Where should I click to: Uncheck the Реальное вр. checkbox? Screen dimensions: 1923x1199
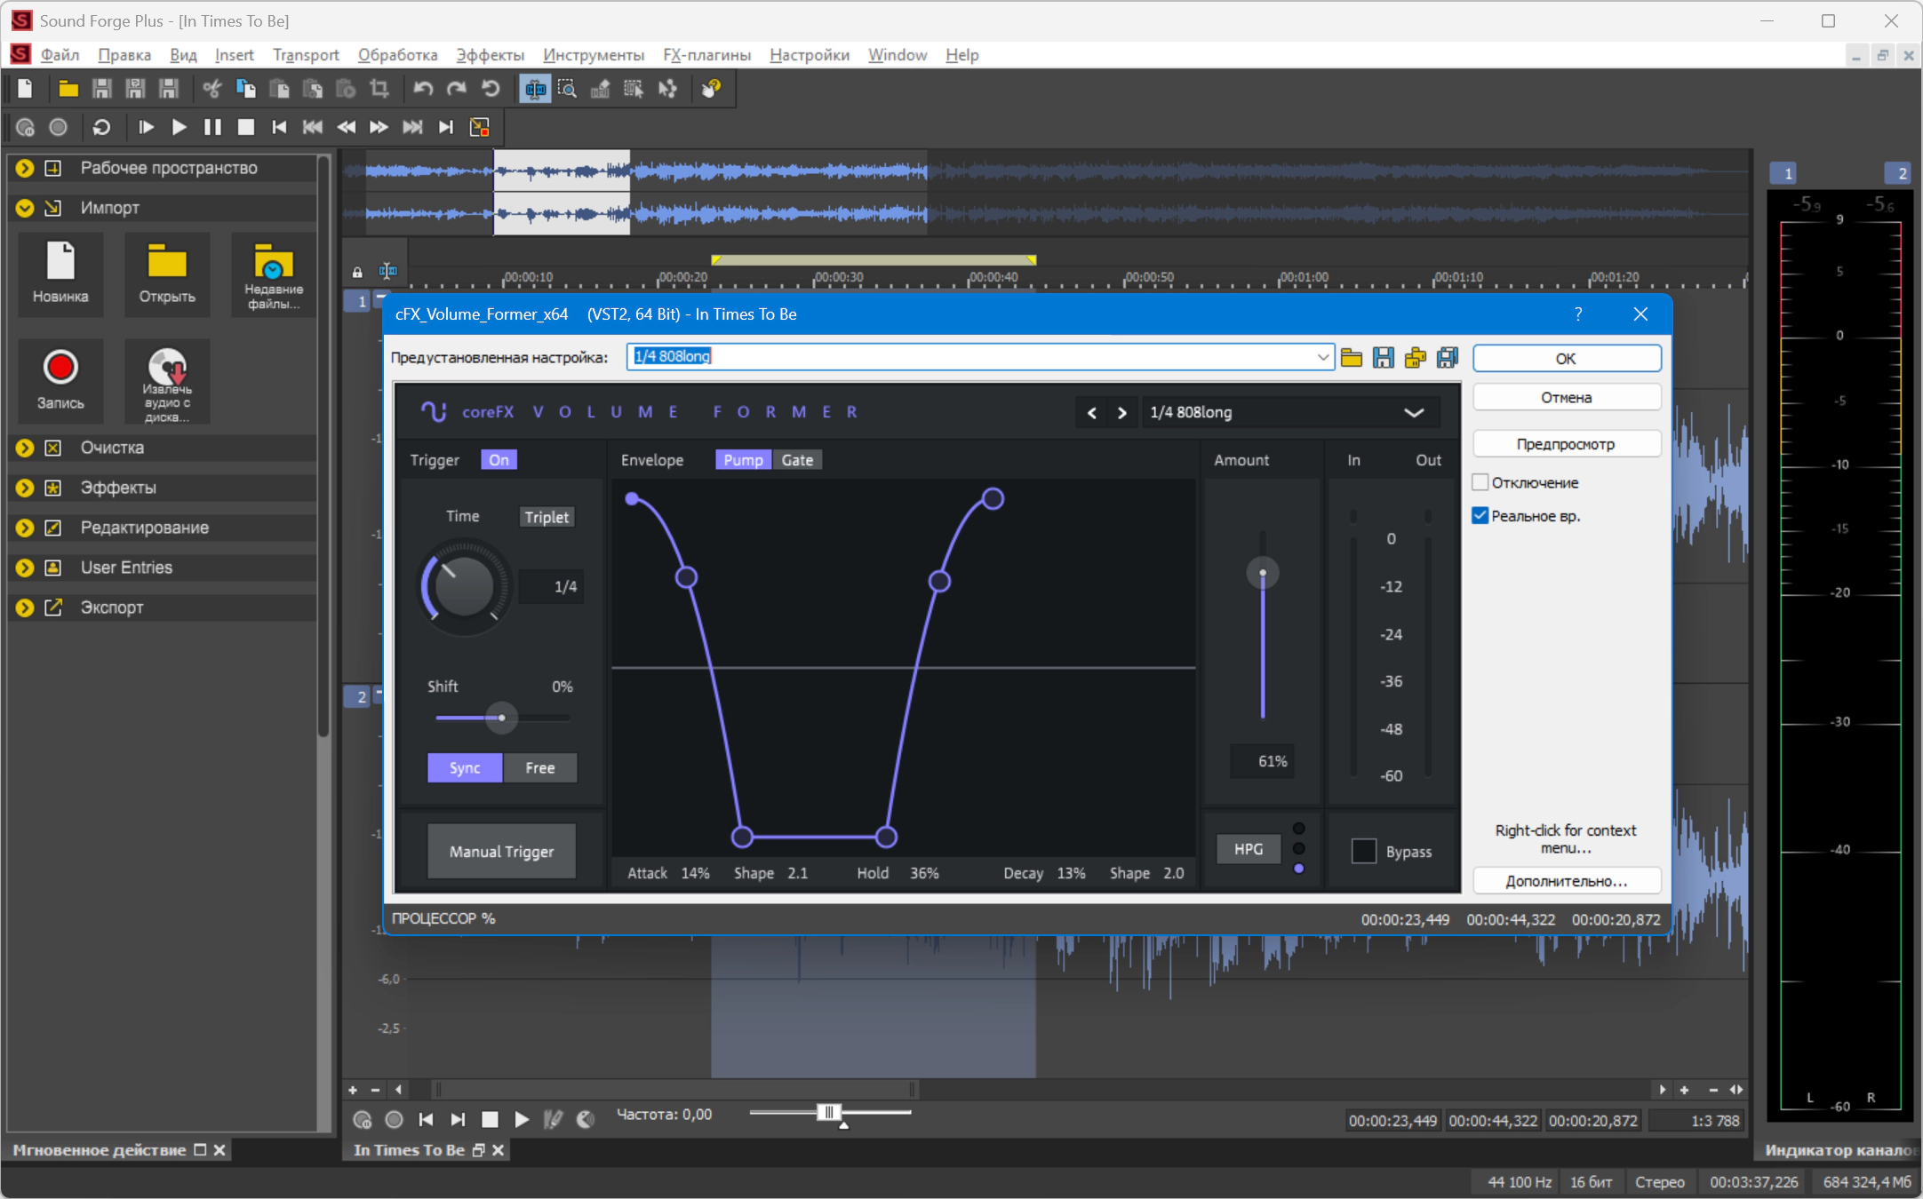point(1480,516)
